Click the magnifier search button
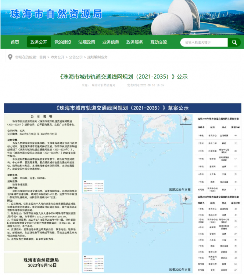244x275 pixels. [234, 42]
